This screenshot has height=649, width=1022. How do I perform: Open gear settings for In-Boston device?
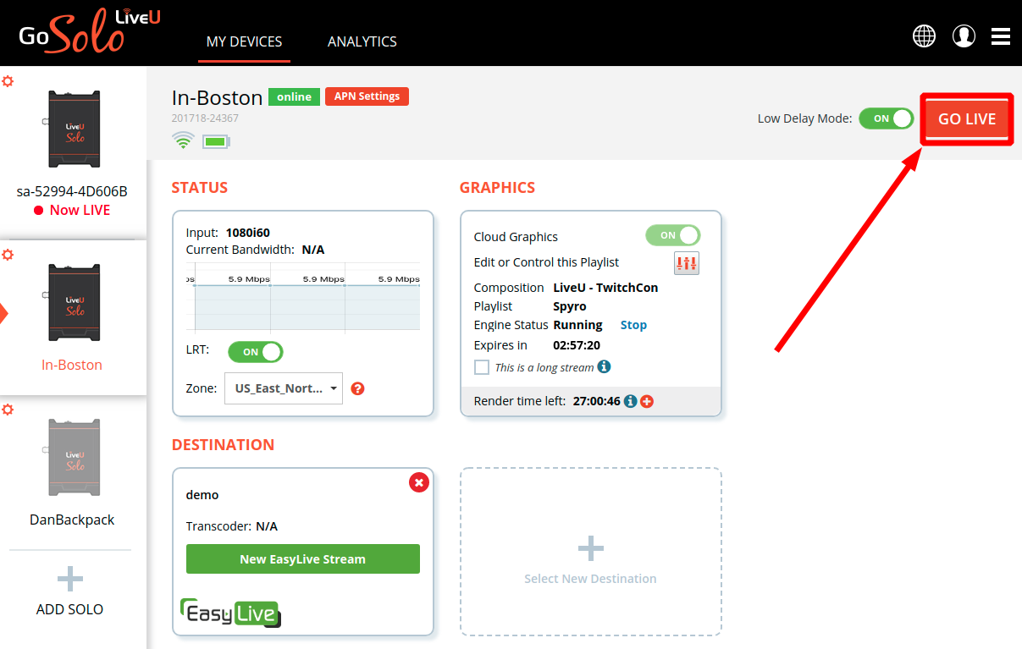tap(8, 254)
